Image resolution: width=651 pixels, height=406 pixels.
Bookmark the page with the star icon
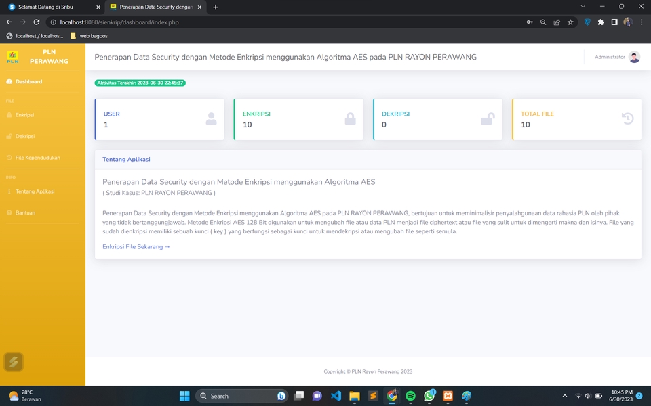[x=570, y=22]
